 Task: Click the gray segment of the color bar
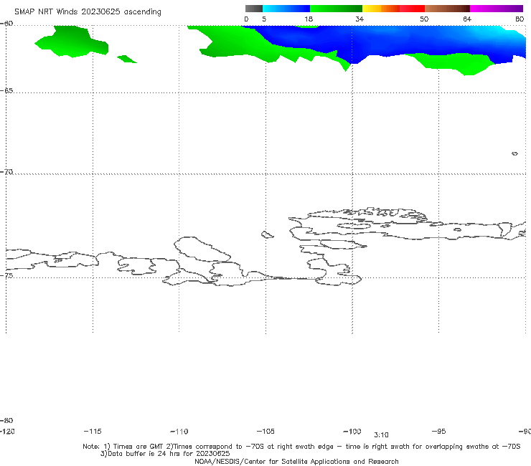[x=253, y=9]
